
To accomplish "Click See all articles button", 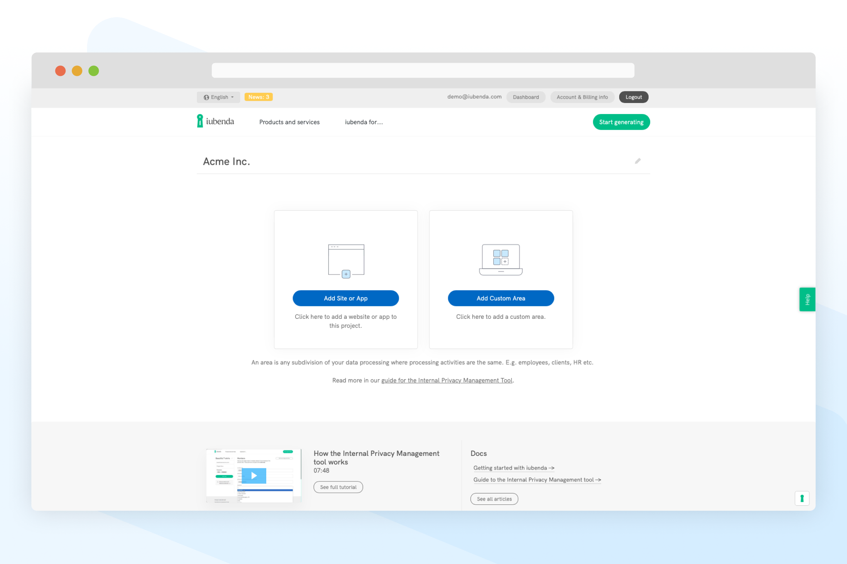I will coord(494,499).
